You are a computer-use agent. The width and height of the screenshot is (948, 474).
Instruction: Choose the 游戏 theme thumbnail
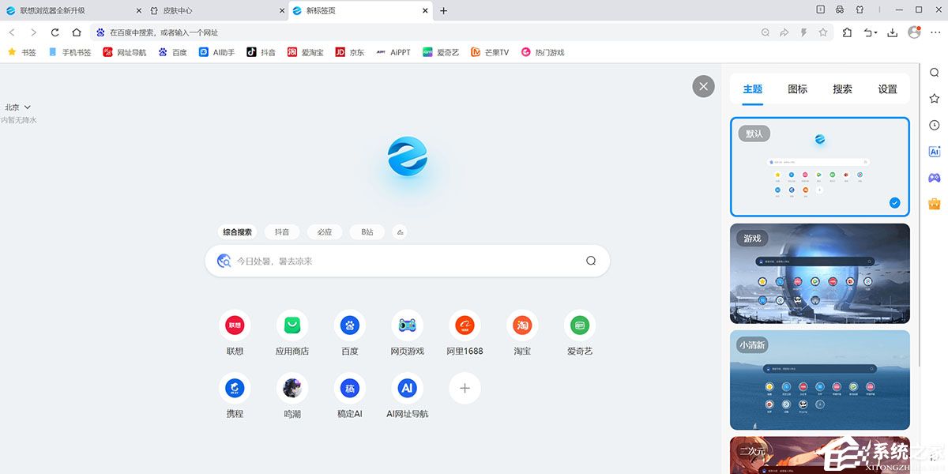tap(819, 273)
